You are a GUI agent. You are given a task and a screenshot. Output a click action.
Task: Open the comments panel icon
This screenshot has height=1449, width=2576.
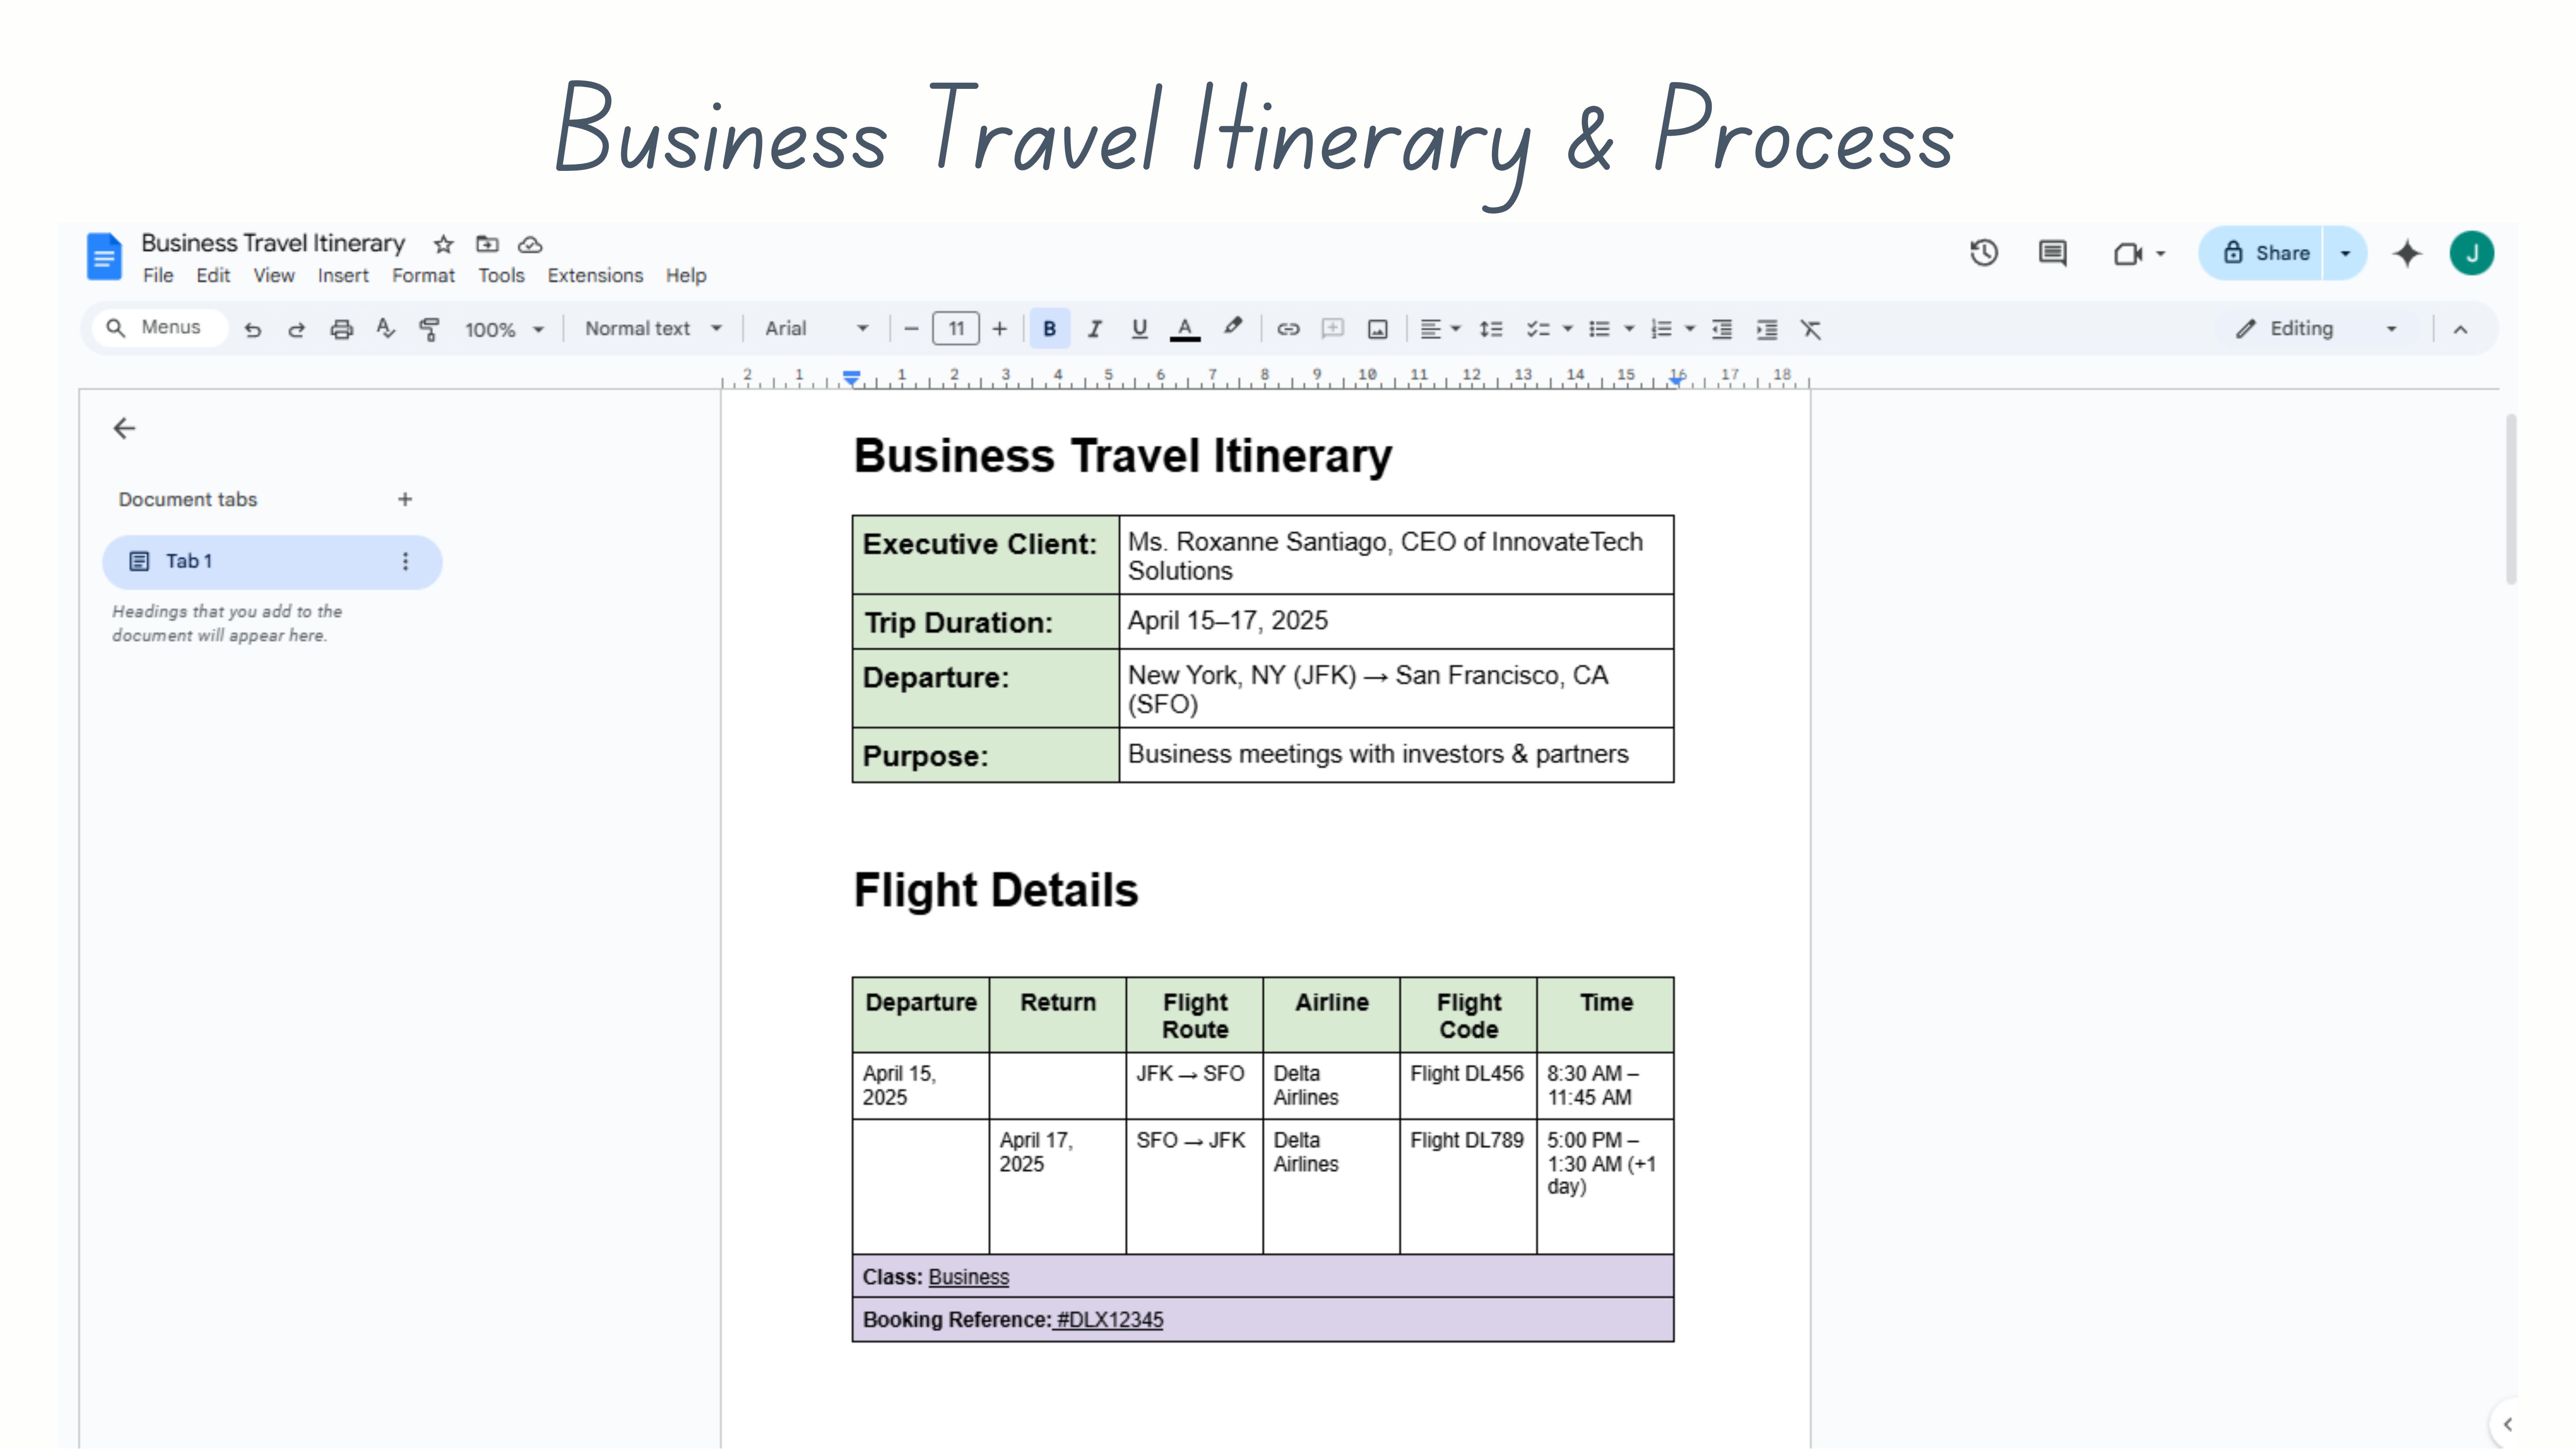pyautogui.click(x=2052, y=253)
